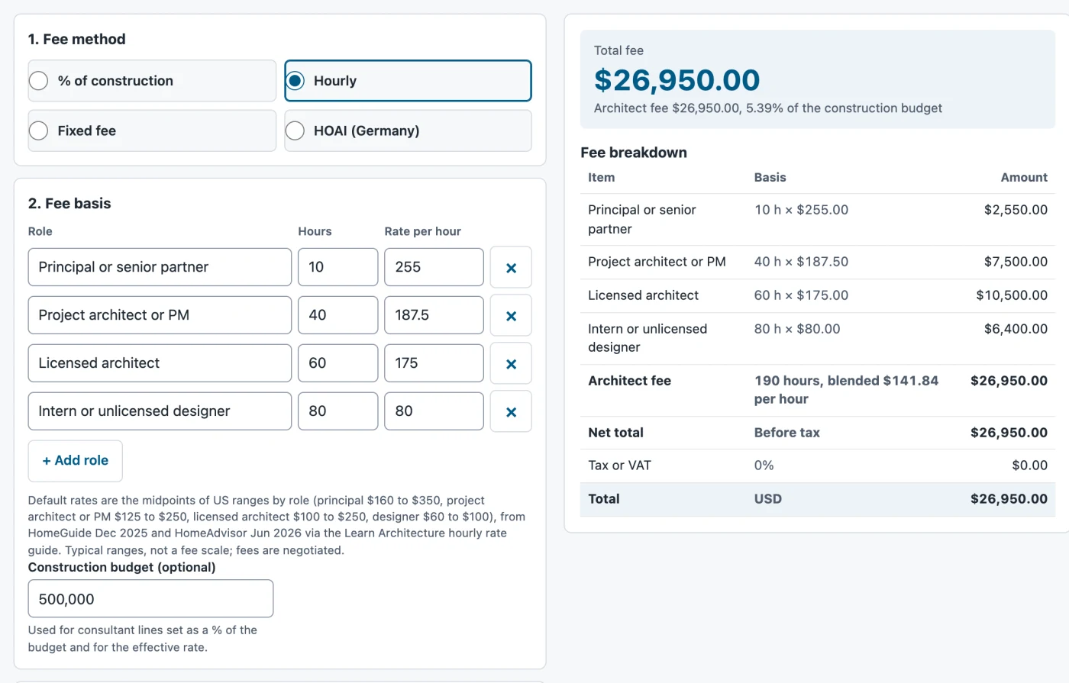Click the $2,550.00 amount cell
Viewport: 1069px width, 683px height.
pos(1016,210)
